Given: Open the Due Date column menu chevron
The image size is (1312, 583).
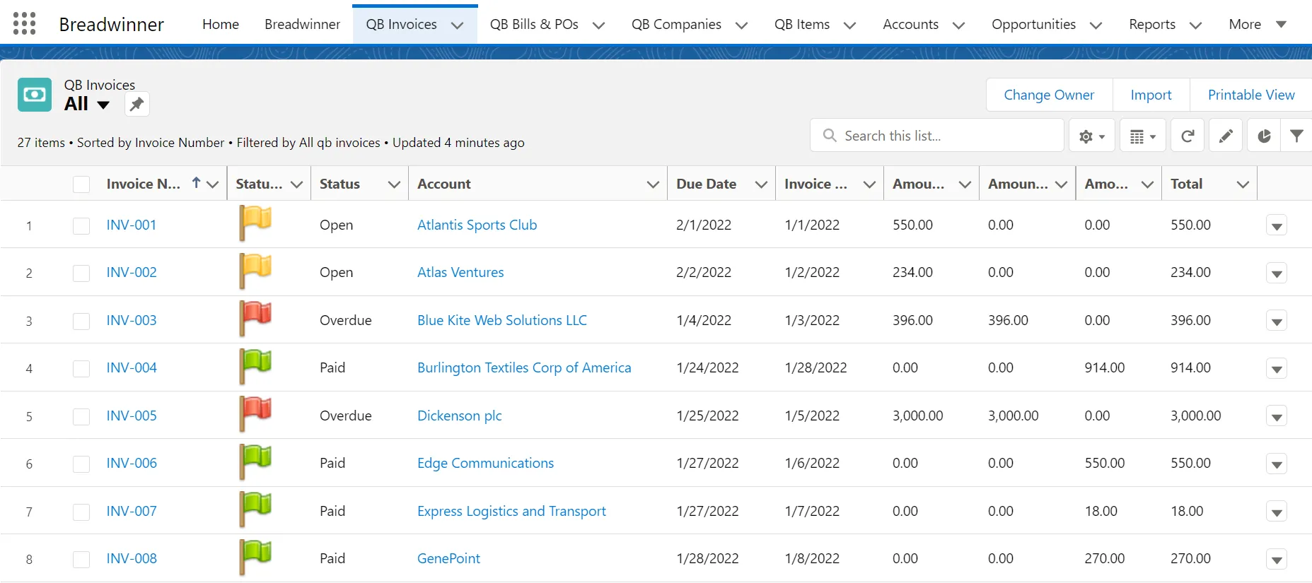Looking at the screenshot, I should click(x=761, y=184).
